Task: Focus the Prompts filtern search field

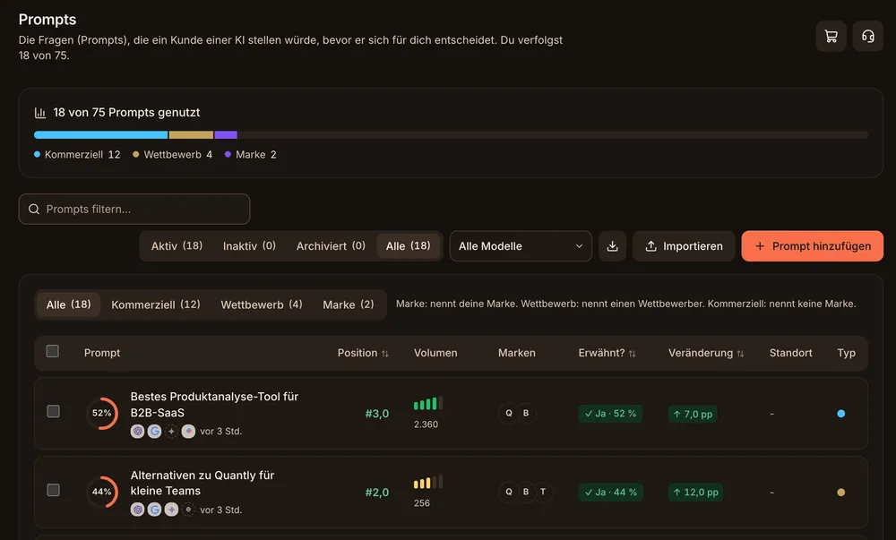Action: coord(134,209)
